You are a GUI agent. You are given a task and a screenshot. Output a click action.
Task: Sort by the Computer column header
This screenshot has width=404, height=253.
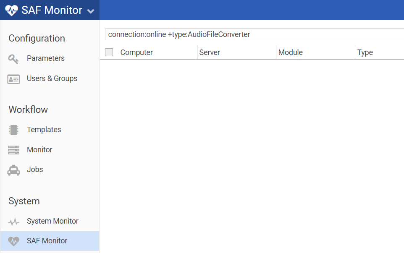click(x=136, y=52)
